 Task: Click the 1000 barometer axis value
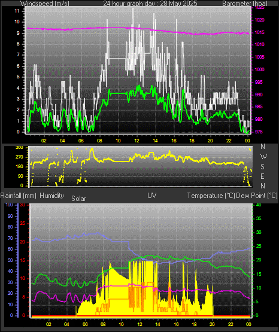coord(259,69)
